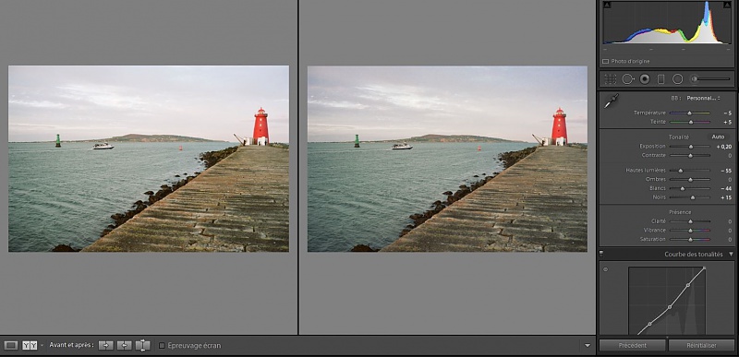The height and width of the screenshot is (357, 739).
Task: Click the Précédent button
Action: click(x=633, y=345)
